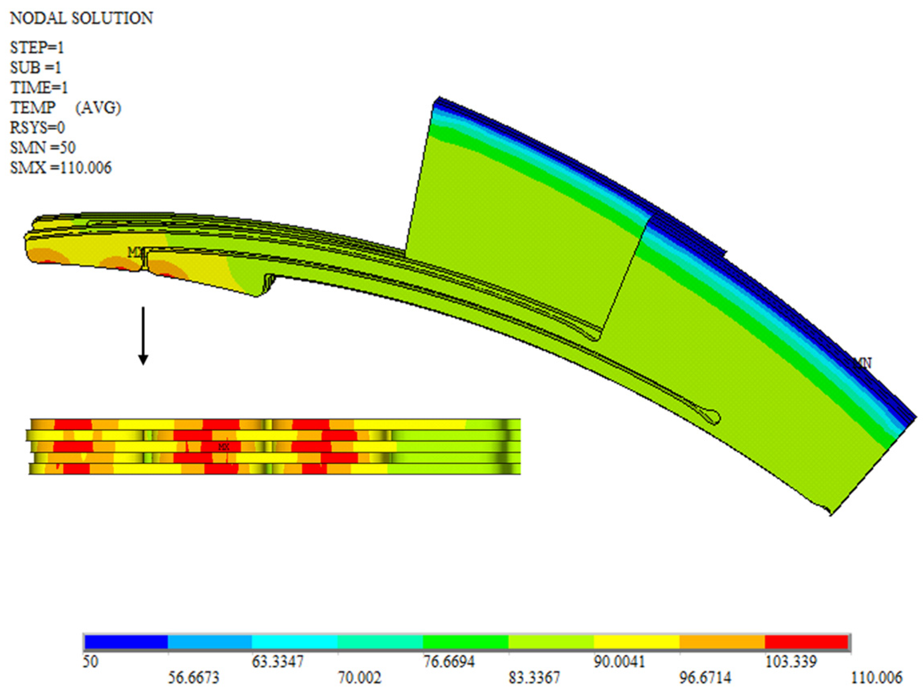The height and width of the screenshot is (692, 923).
Task: Click the 110.006 legend maximum value
Action: tap(876, 677)
